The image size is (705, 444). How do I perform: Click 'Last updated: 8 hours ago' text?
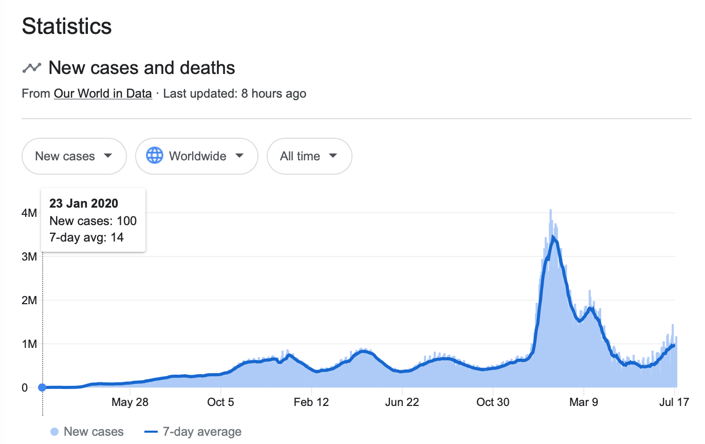235,94
